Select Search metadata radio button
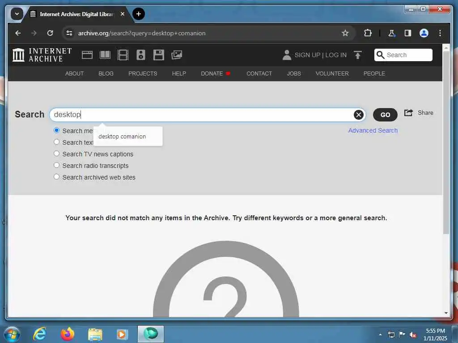The height and width of the screenshot is (343, 458). point(57,130)
